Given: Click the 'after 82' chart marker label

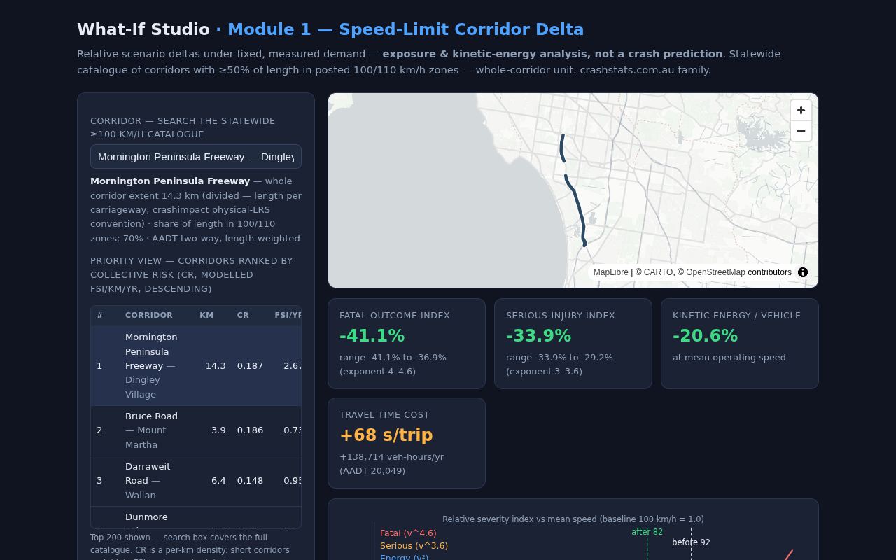Looking at the screenshot, I should click(647, 532).
